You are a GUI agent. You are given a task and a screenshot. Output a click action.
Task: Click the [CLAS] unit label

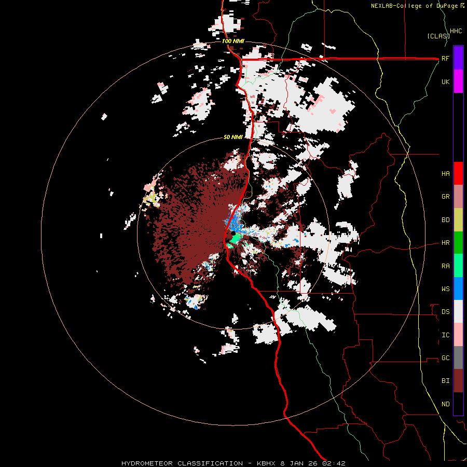coord(438,36)
